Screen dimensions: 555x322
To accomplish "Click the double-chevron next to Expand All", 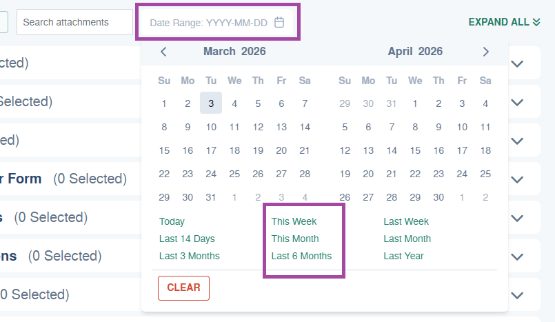I will pos(536,22).
